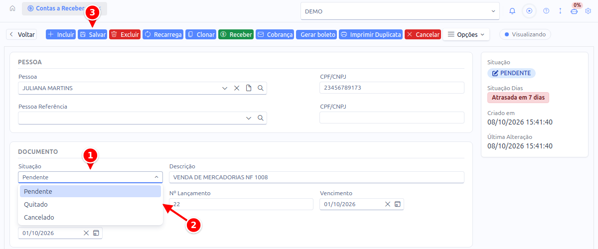
Task: Click the play tutorial icon
Action: pyautogui.click(x=529, y=11)
